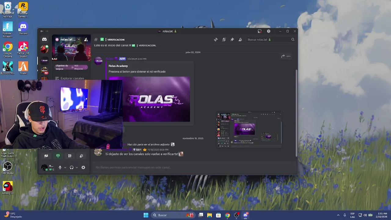391x220 pixels.
Task: Expand the rolas.lat server dropdown menu
Action: (79, 39)
